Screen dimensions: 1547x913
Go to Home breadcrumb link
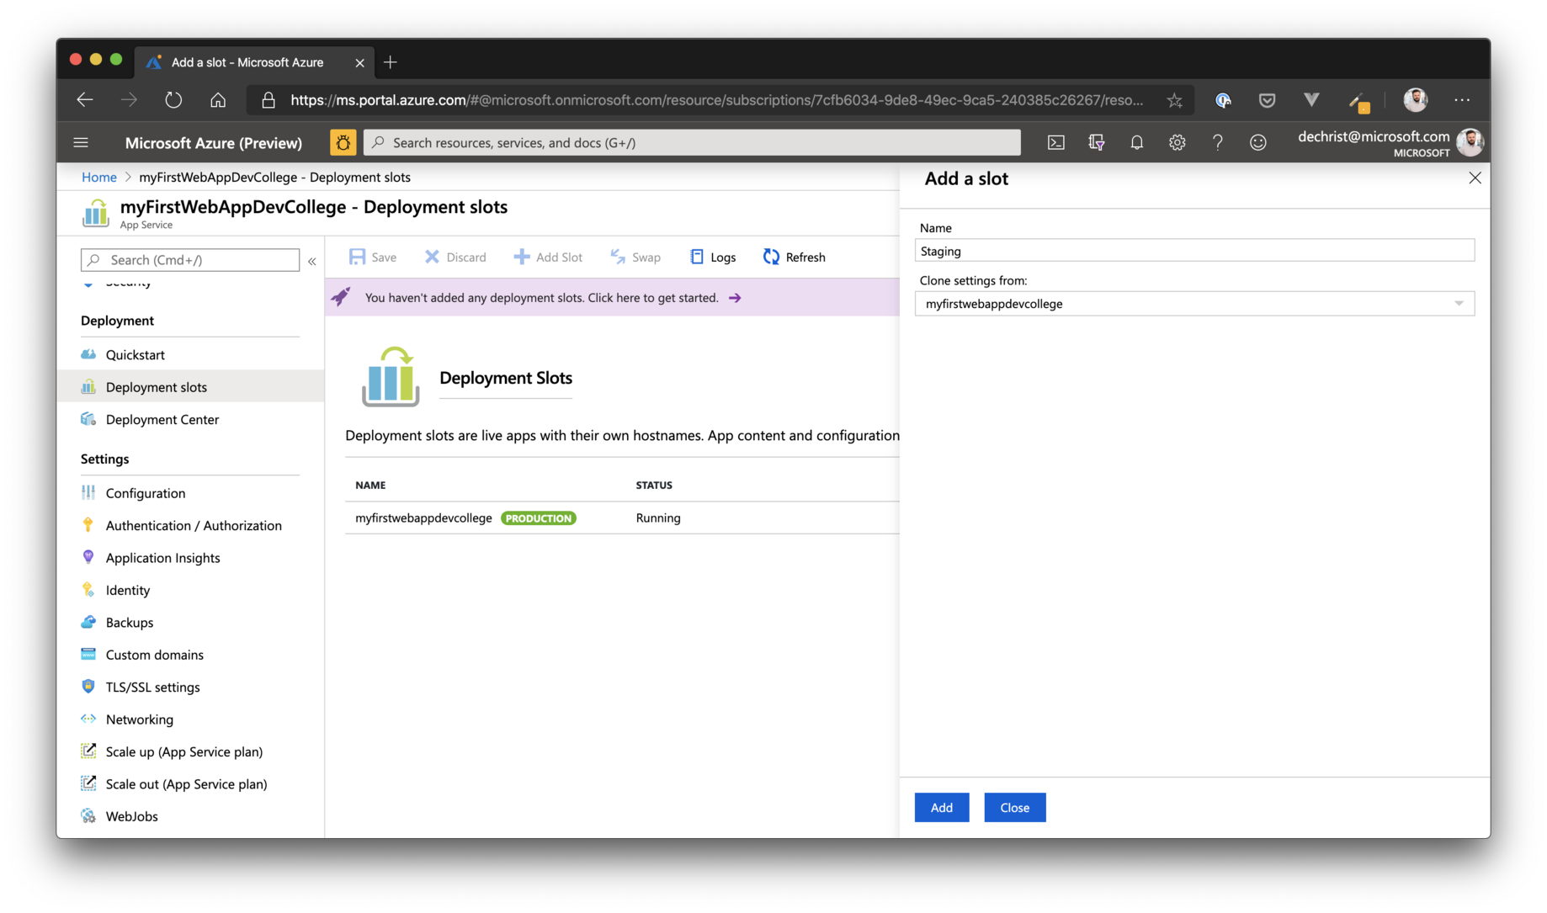tap(98, 178)
